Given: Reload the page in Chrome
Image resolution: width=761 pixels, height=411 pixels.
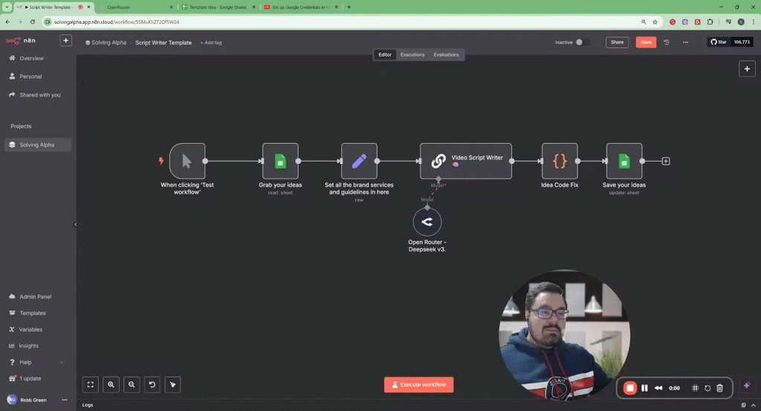Looking at the screenshot, I should click(x=33, y=22).
